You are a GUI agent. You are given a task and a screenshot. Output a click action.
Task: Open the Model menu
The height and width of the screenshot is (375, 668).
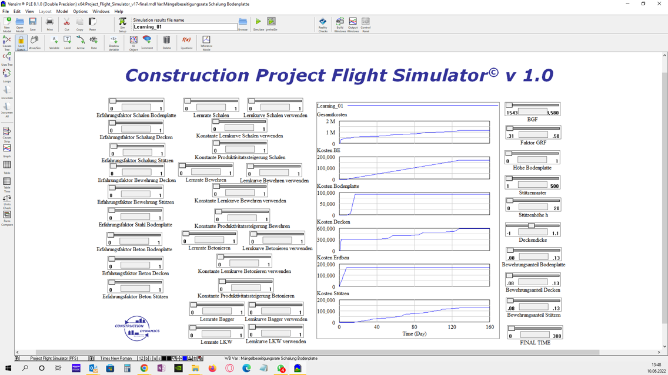(x=62, y=11)
